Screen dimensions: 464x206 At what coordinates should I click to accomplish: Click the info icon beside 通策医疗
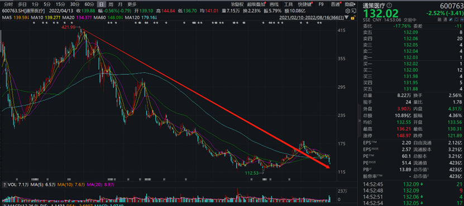pos(389,6)
